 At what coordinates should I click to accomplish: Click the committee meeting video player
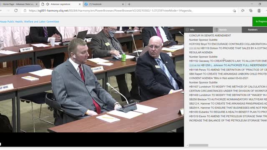pyautogui.click(x=92, y=80)
